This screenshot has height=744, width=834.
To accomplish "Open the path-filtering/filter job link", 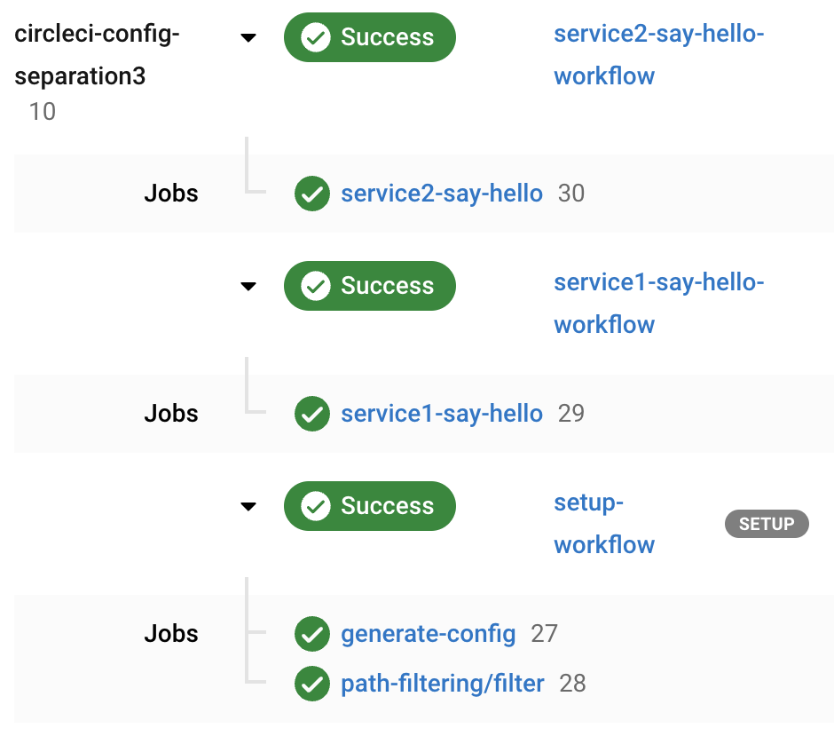I will pyautogui.click(x=443, y=684).
